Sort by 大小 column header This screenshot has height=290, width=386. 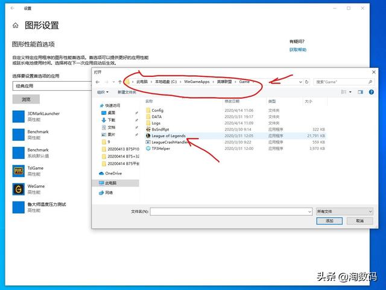308,101
